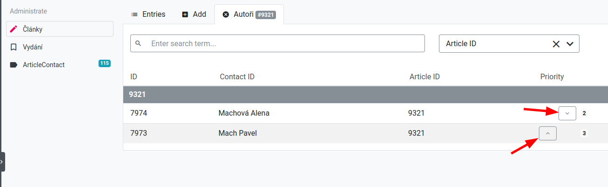
Task: Click the 115 badge on ArticleContact
Action: click(104, 63)
